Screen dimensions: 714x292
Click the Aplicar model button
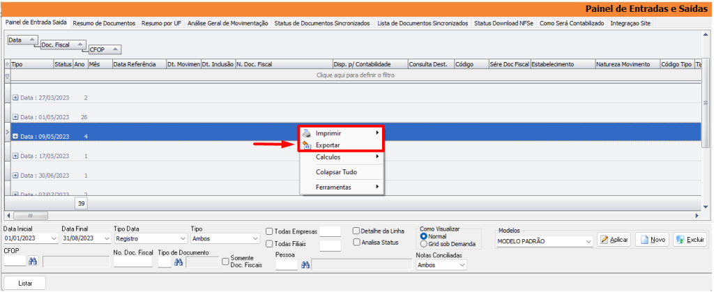point(614,240)
